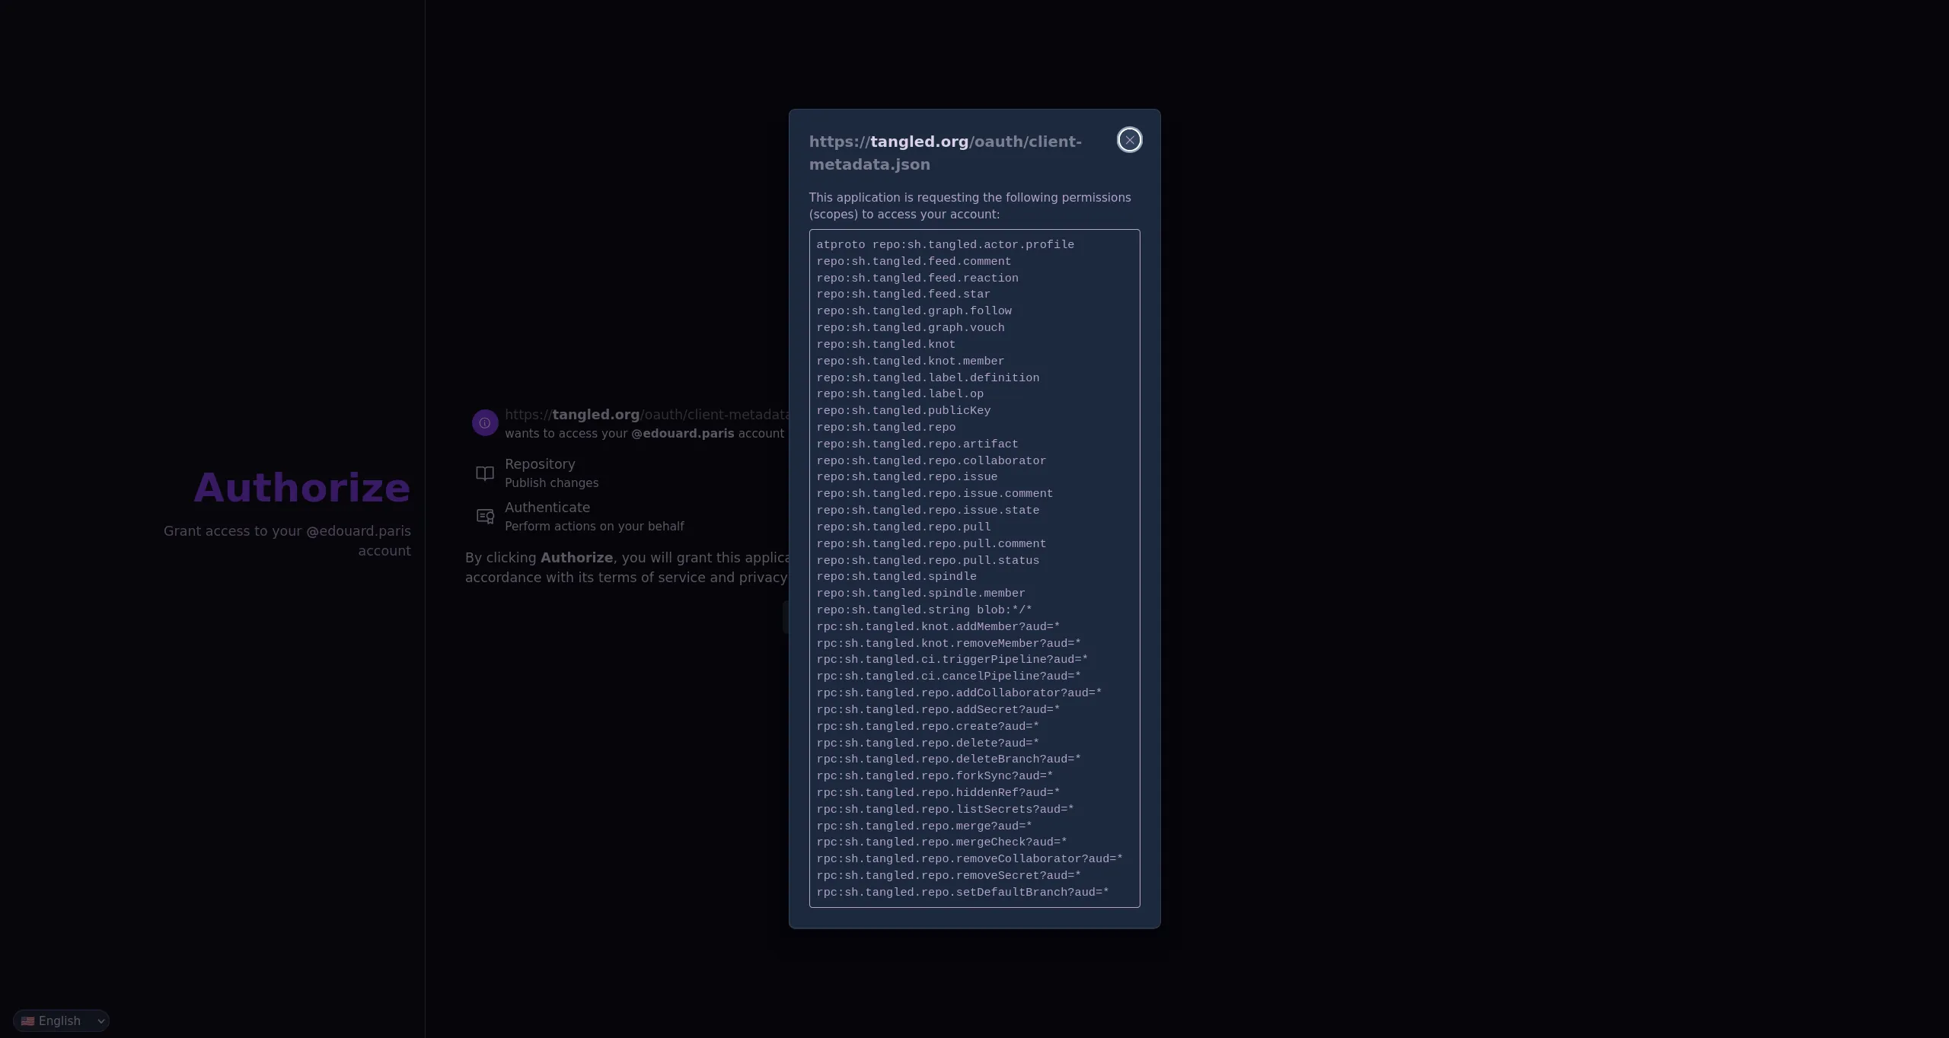
Task: Click the rpc repo.listSecrets scope line
Action: (945, 809)
